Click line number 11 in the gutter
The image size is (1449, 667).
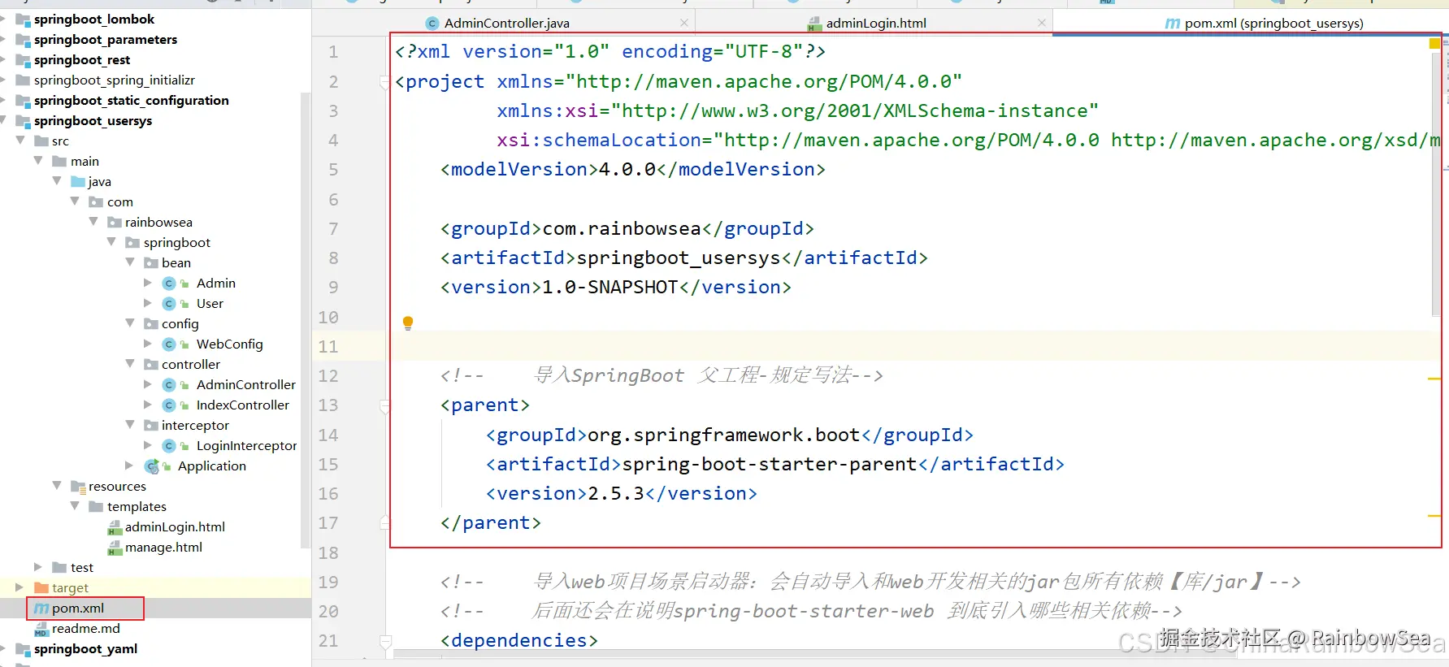pos(328,346)
